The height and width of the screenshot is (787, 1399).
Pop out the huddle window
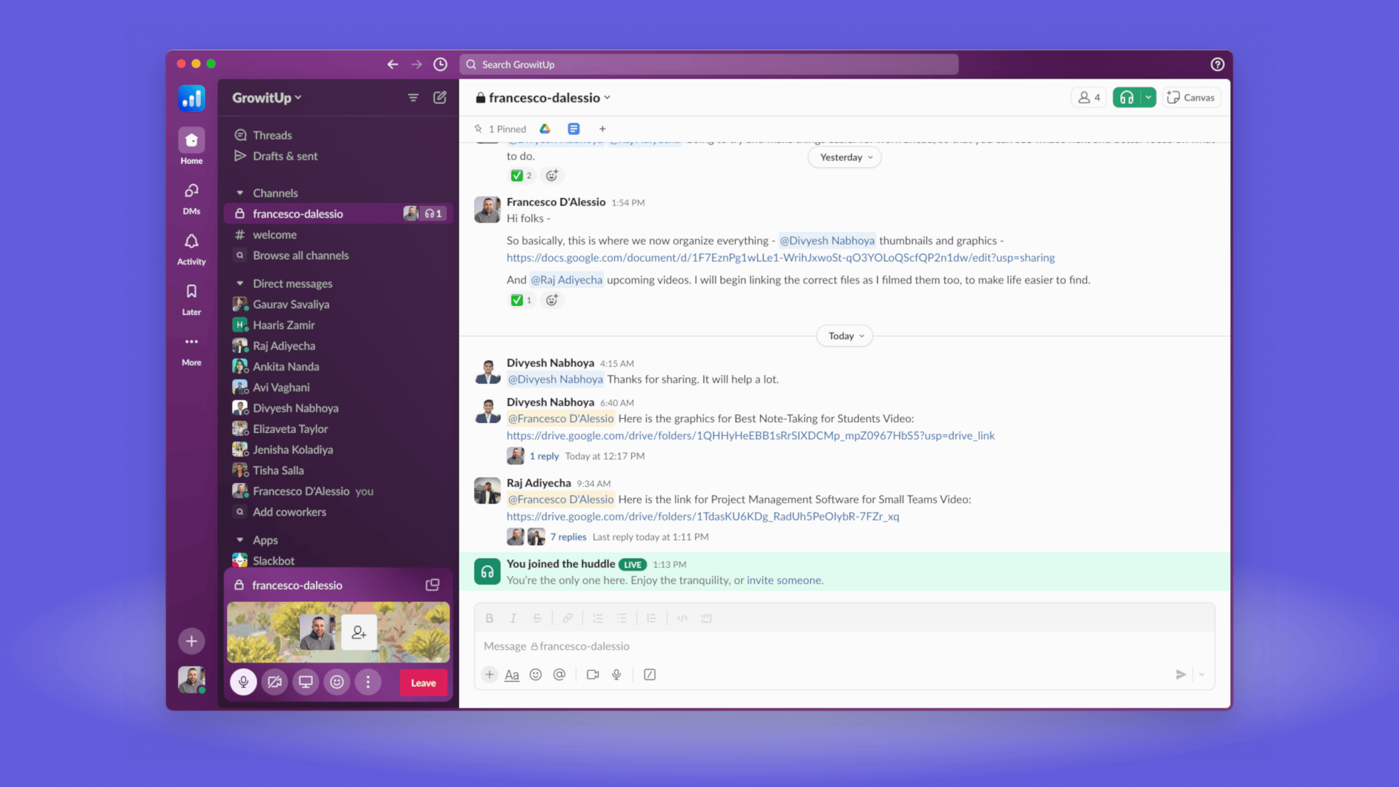[x=432, y=585]
